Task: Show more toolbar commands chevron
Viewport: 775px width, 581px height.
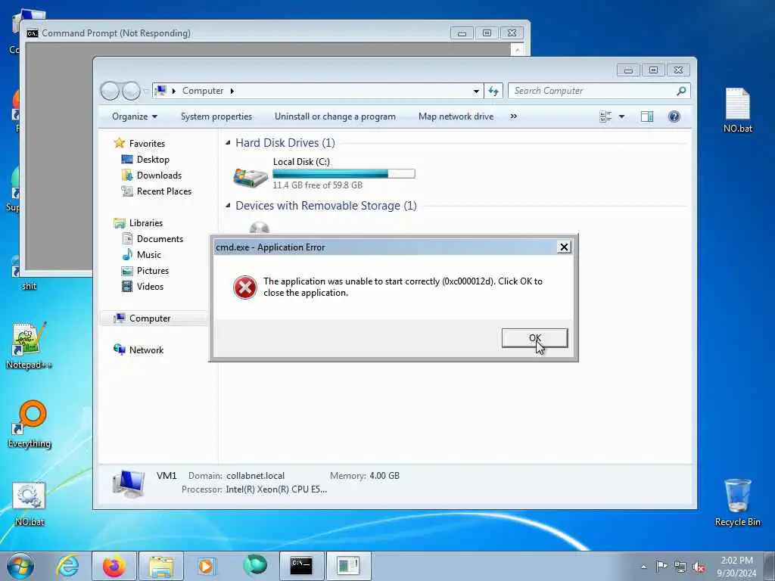Action: click(514, 117)
